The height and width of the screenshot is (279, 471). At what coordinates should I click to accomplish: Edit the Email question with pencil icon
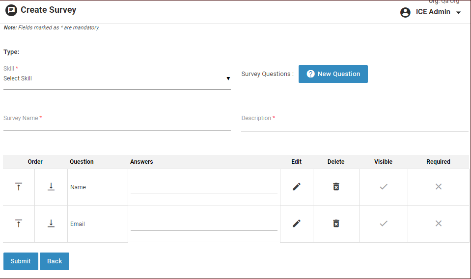[297, 224]
